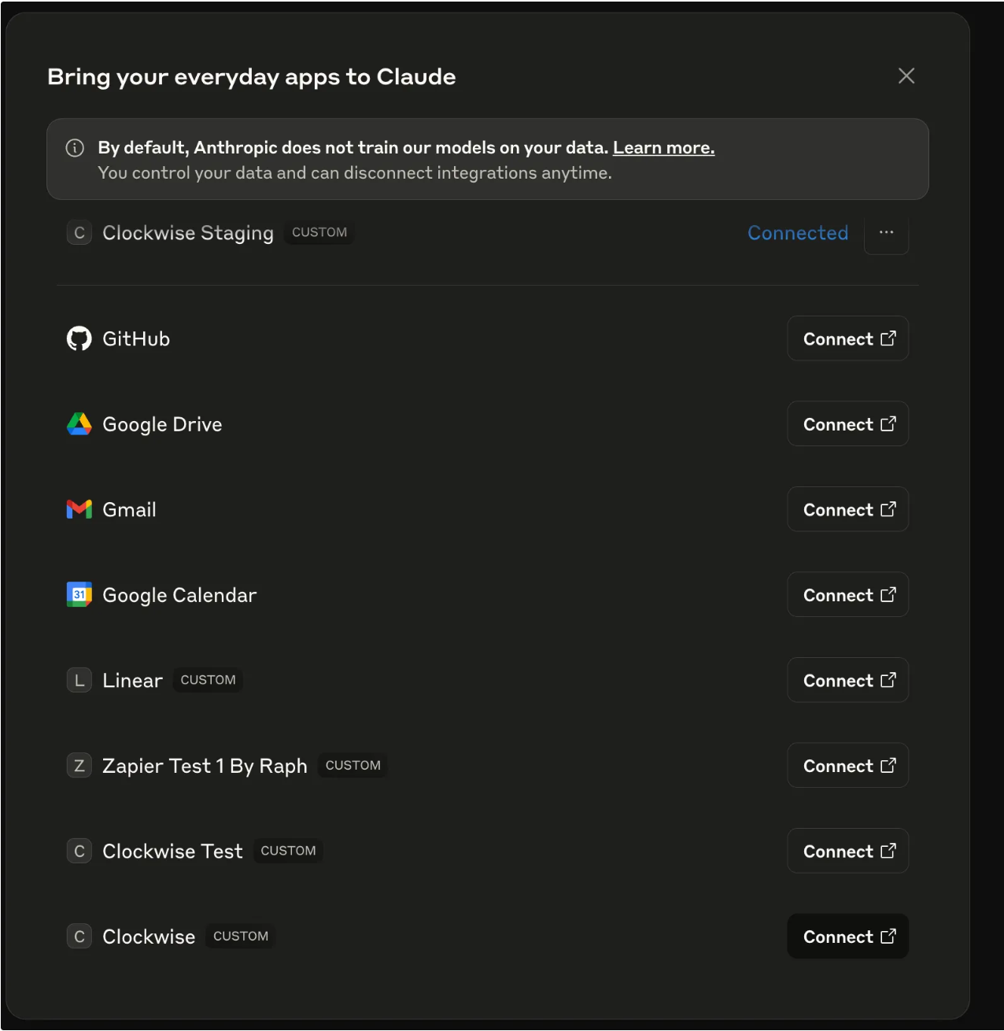1004x1031 pixels.
Task: Click the Gmail label text
Action: pyautogui.click(x=129, y=510)
